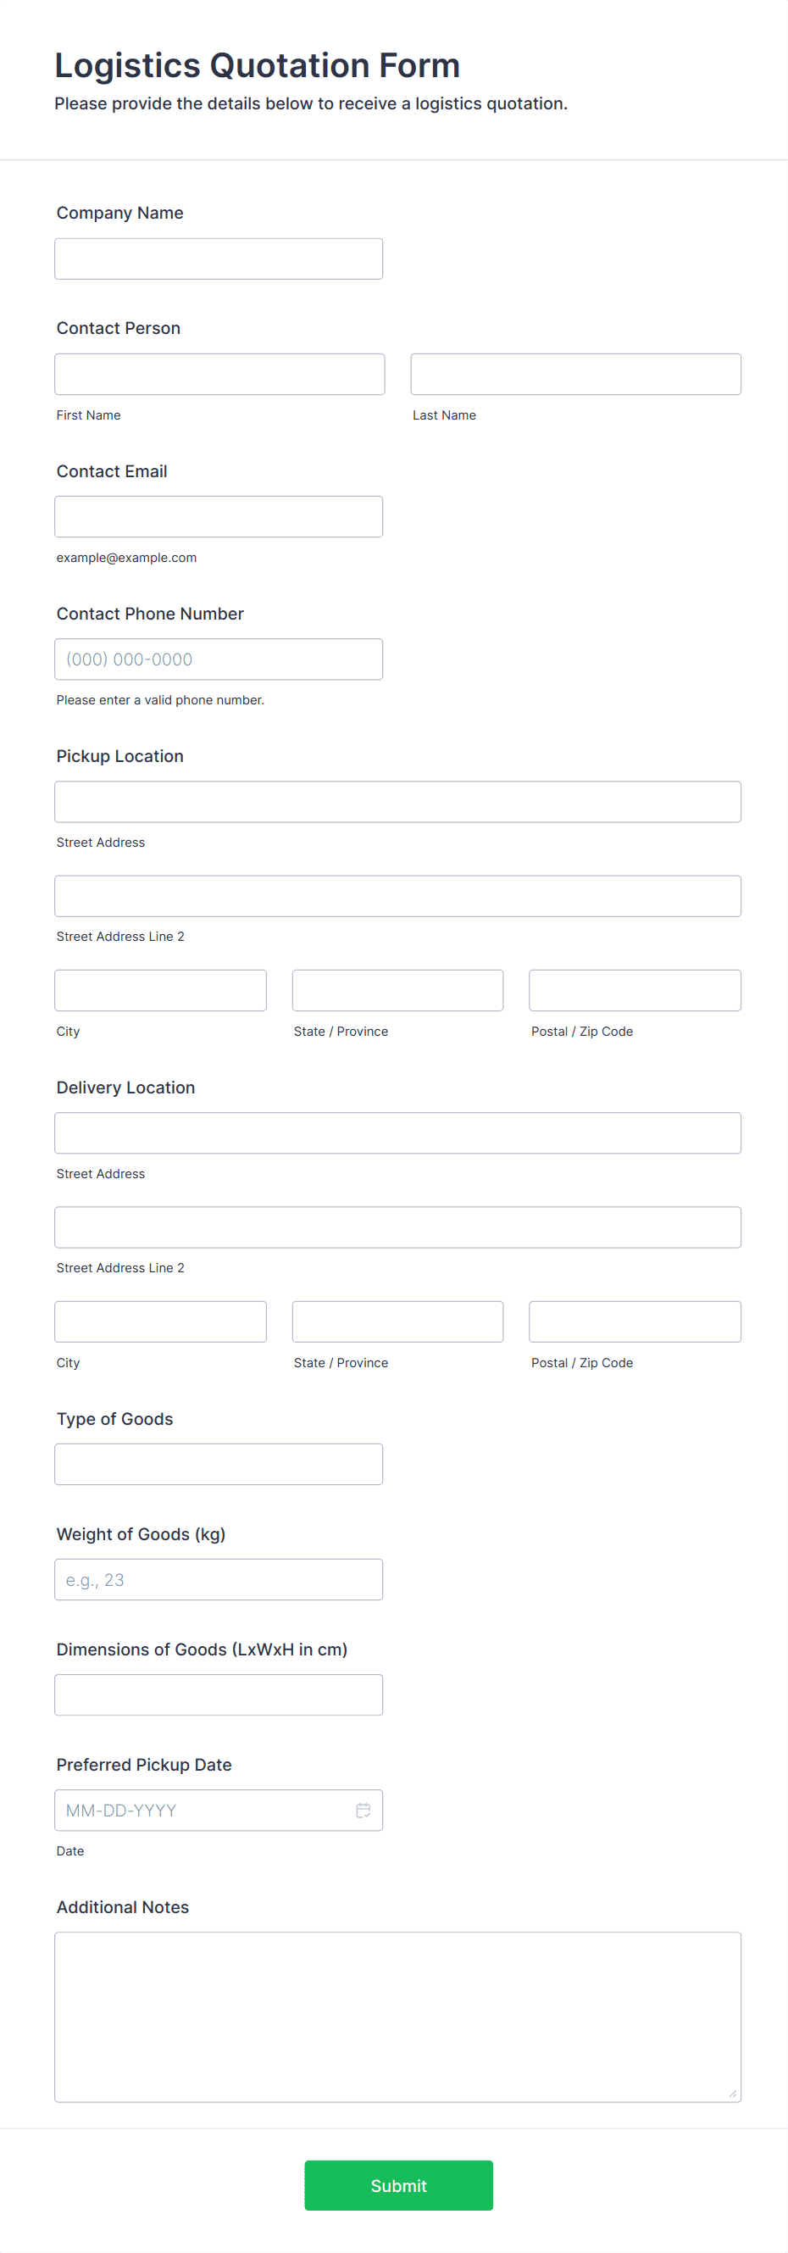Screen dimensions: 788x2253
Task: Focus the First Name field
Action: click(x=219, y=375)
